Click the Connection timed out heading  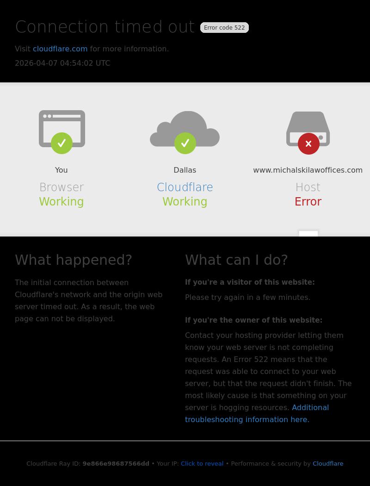pos(105,27)
